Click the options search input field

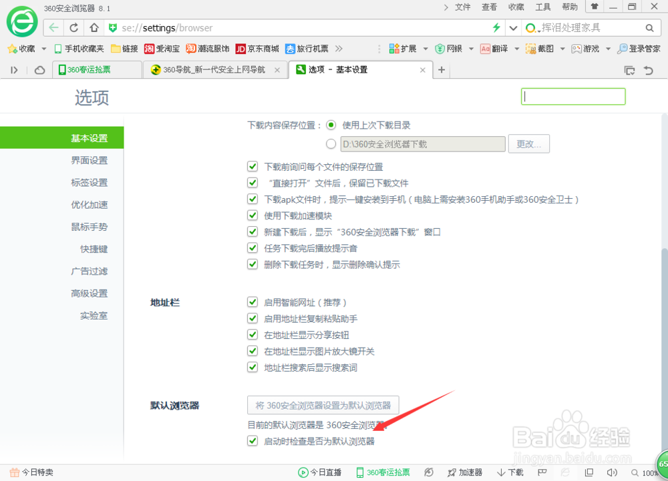573,97
